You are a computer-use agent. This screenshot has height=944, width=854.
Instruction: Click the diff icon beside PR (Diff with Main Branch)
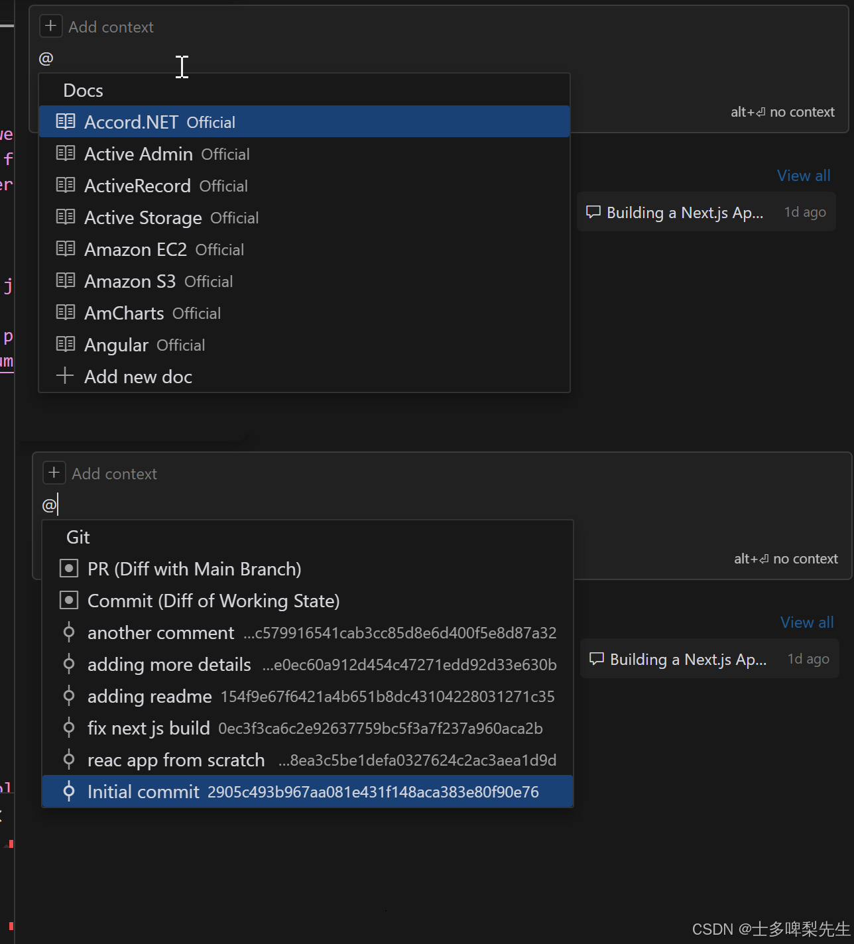coord(69,569)
